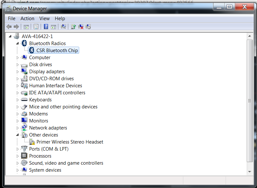Screen dimensions: 257x188
Task: Open the Properties toolbar icon
Action: pos(36,27)
